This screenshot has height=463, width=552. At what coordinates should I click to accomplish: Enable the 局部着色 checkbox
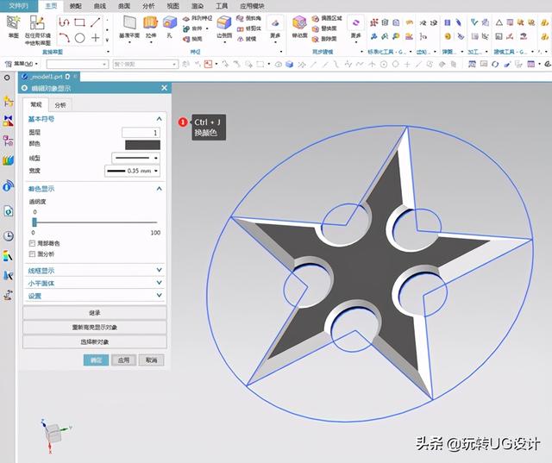[32, 244]
